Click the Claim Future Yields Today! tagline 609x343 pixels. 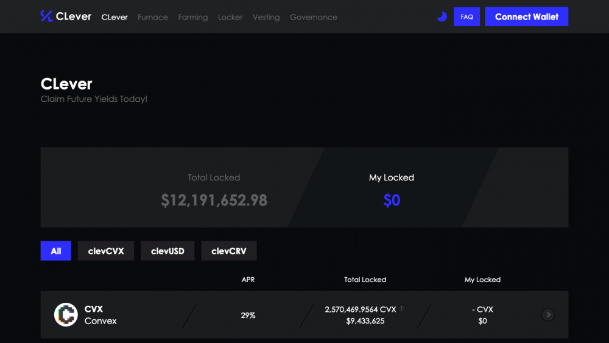point(94,99)
